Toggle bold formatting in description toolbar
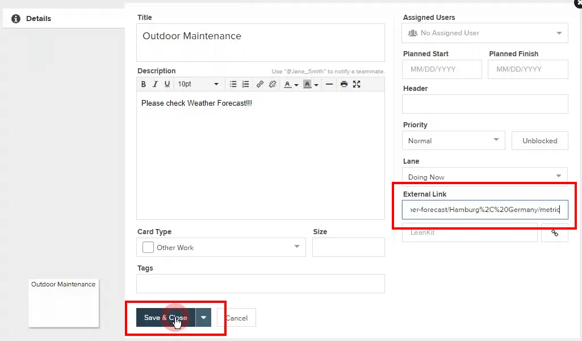Viewport: 582px width, 341px height. click(144, 84)
